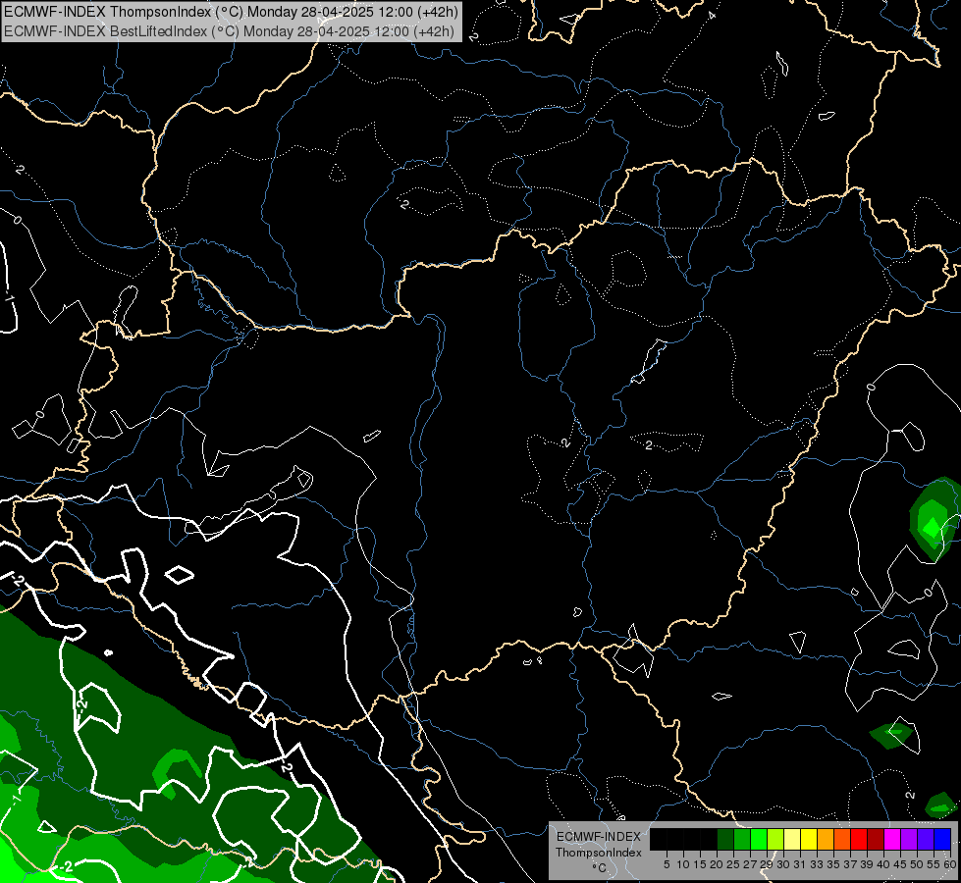Click the ECMWF-INDEX ThompsonIndex title line
This screenshot has height=883, width=961.
[231, 12]
